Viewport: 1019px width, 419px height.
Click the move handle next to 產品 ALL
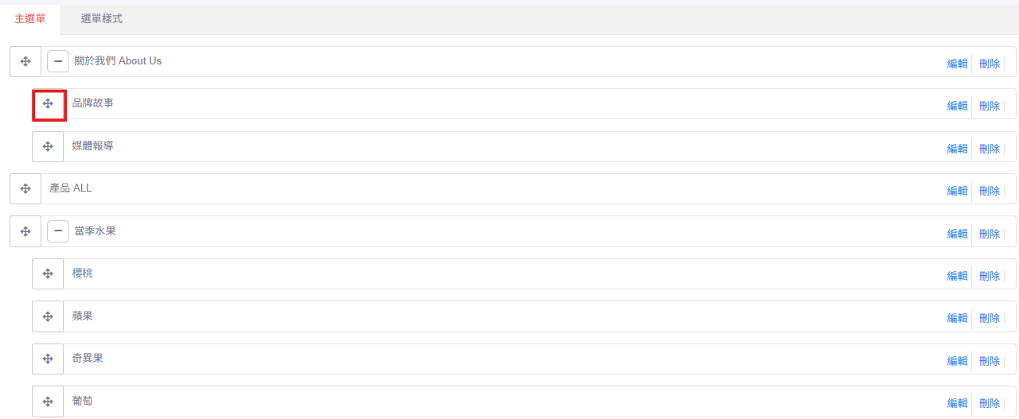pyautogui.click(x=25, y=189)
